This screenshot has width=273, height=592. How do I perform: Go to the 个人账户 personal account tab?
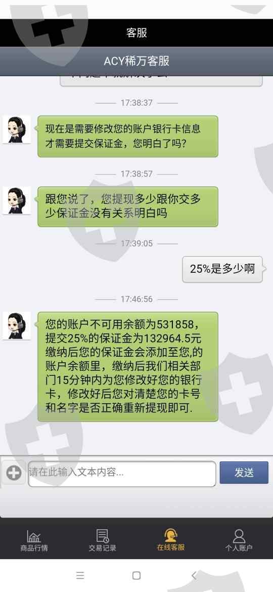point(239,540)
